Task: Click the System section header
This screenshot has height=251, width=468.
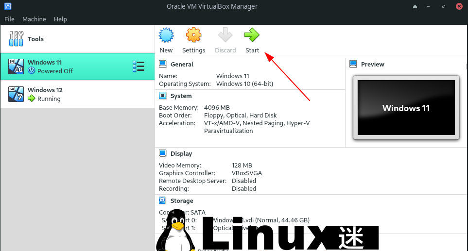Action: click(181, 96)
